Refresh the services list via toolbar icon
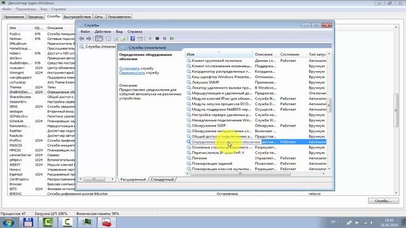This screenshot has width=406, height=228. [115, 39]
